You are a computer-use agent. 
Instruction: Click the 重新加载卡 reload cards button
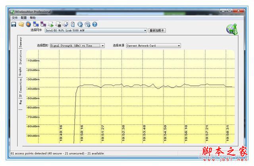157,30
